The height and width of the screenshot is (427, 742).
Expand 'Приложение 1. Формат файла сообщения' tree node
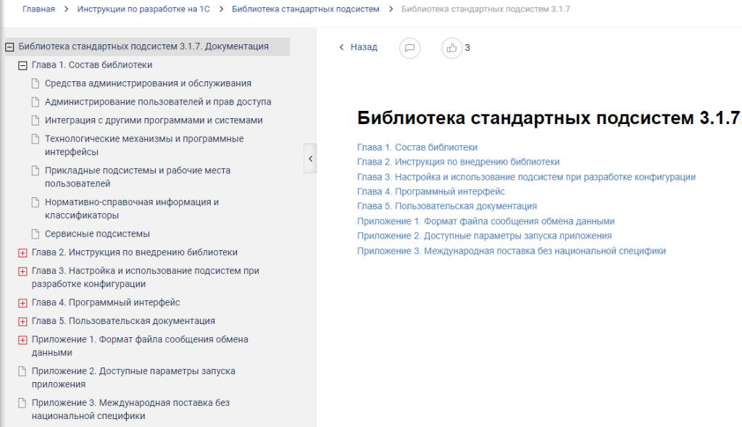click(x=22, y=340)
